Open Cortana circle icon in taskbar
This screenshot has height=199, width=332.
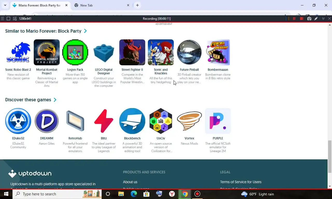[x=108, y=194]
